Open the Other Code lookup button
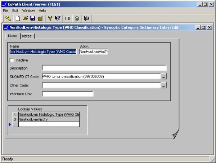Image resolution: width=216 pixels, height=163 pixels. (163, 85)
